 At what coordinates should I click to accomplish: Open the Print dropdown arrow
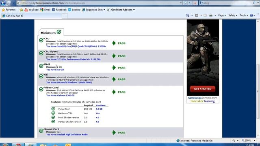tap(215, 15)
